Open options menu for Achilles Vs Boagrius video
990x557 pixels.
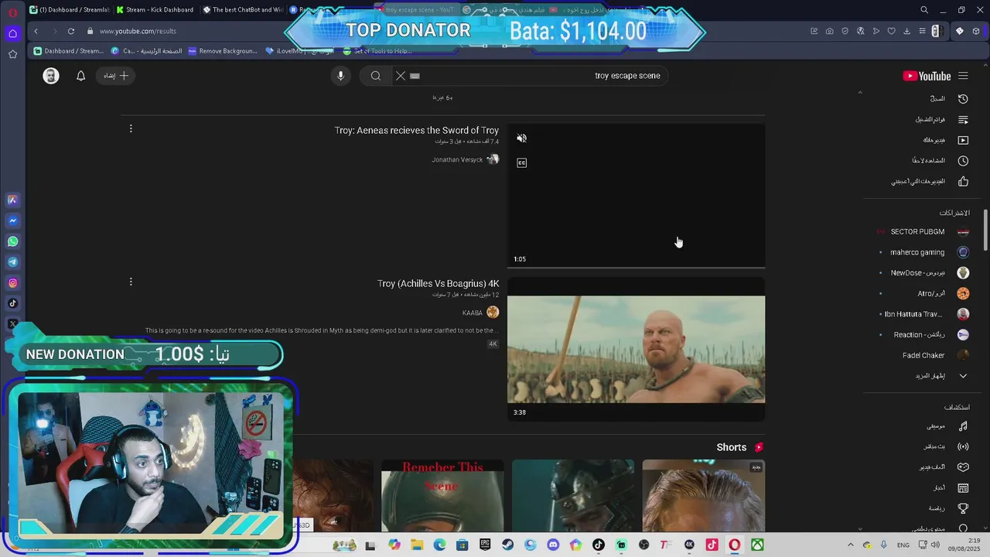click(x=131, y=282)
